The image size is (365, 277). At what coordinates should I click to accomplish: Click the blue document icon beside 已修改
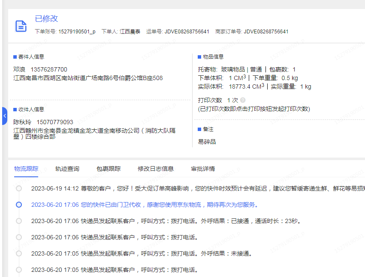(x=21, y=26)
